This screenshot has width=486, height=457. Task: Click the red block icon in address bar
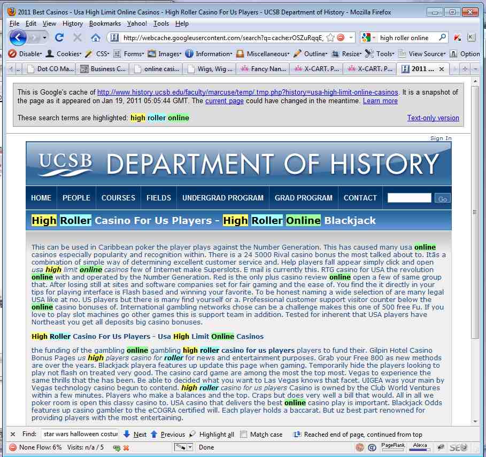pos(341,38)
